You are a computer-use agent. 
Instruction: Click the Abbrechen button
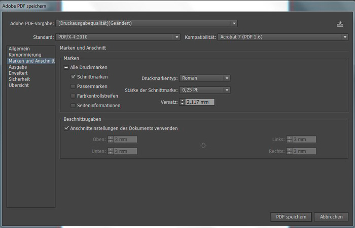coord(331,217)
